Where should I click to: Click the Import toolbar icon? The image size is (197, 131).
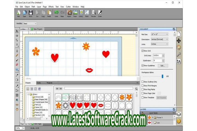(x=69, y=14)
